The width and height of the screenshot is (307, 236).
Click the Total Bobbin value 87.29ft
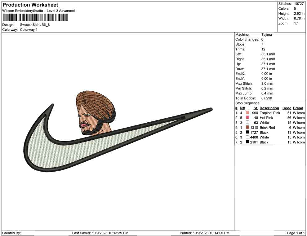point(267,98)
